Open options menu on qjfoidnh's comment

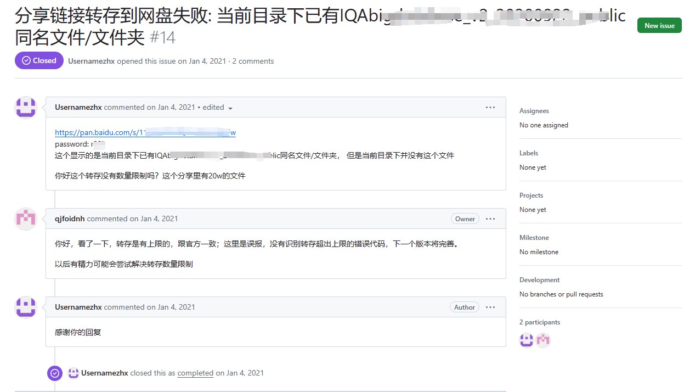[x=490, y=219]
